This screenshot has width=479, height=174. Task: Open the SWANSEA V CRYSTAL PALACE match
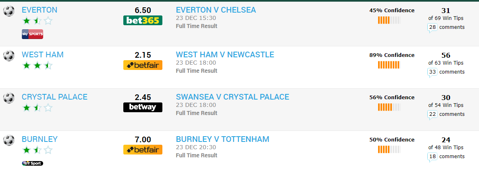pyautogui.click(x=232, y=97)
